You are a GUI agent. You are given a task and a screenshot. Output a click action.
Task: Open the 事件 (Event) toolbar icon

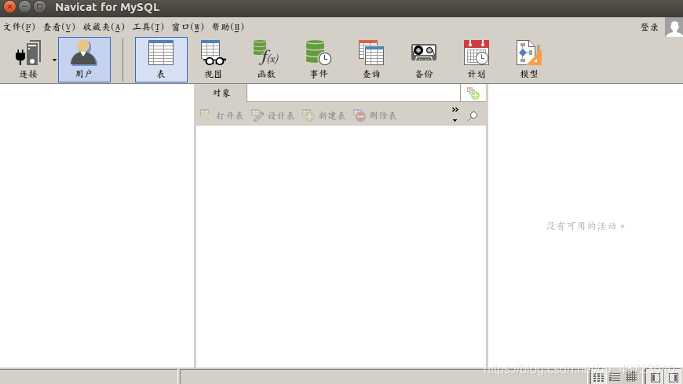(x=319, y=59)
